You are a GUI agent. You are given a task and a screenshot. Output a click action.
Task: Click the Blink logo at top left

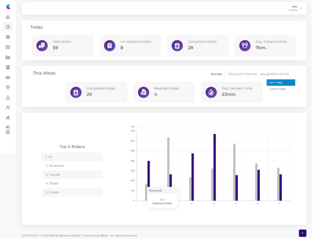[8, 6]
